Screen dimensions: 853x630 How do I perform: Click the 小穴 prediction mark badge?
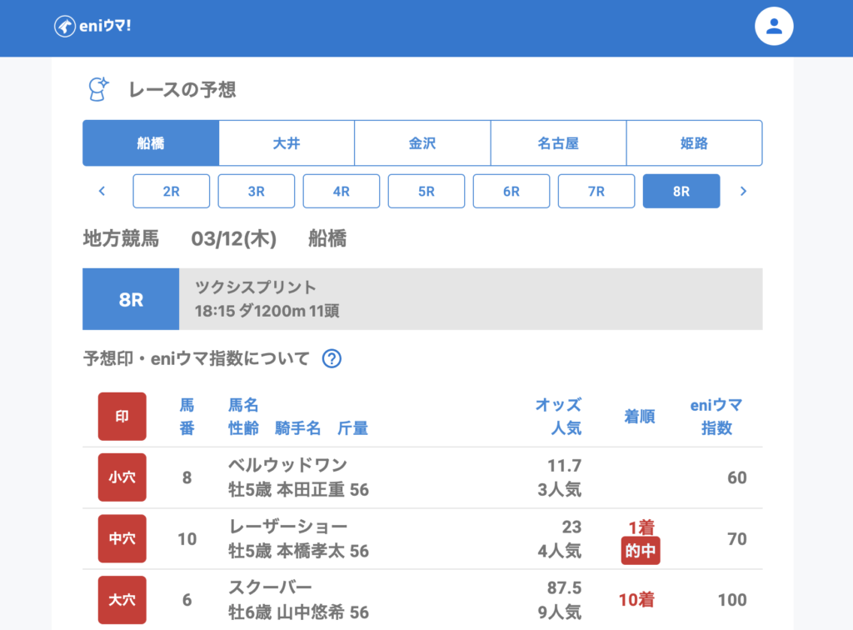coord(122,477)
